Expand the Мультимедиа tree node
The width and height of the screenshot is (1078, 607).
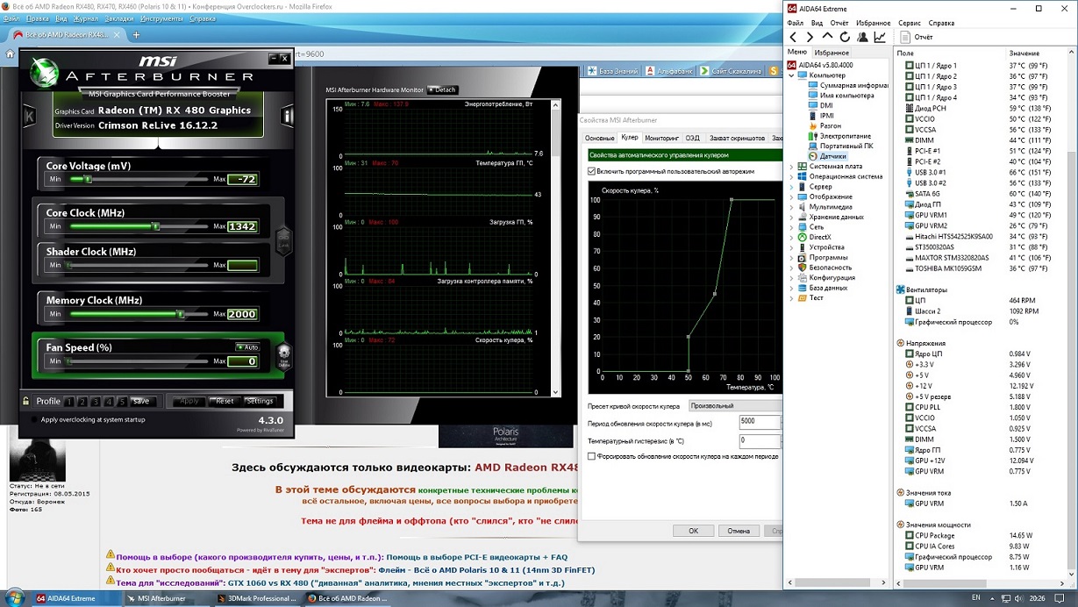tap(791, 207)
